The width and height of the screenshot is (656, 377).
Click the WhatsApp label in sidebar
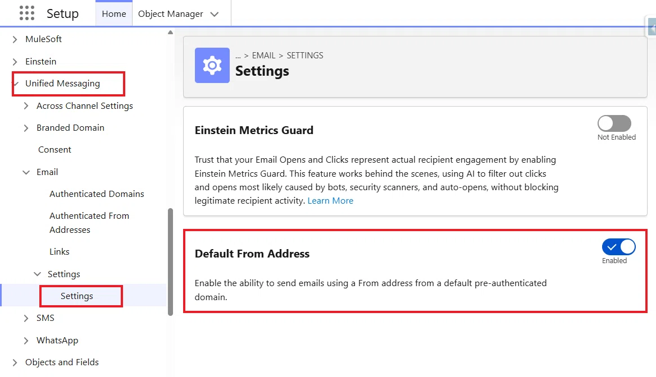point(57,340)
